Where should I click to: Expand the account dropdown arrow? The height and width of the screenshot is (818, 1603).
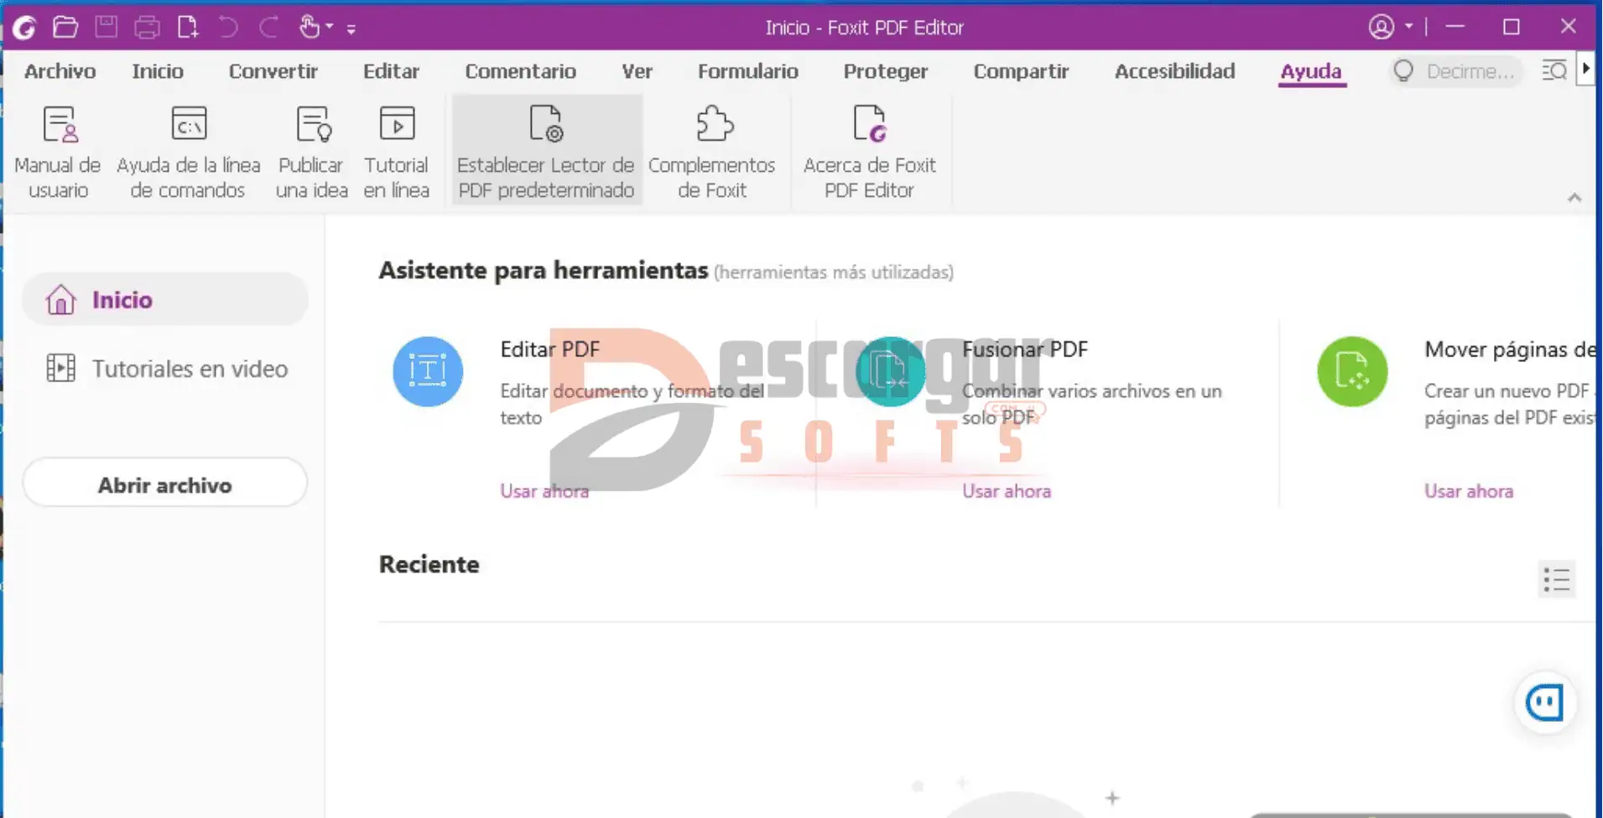click(1409, 27)
